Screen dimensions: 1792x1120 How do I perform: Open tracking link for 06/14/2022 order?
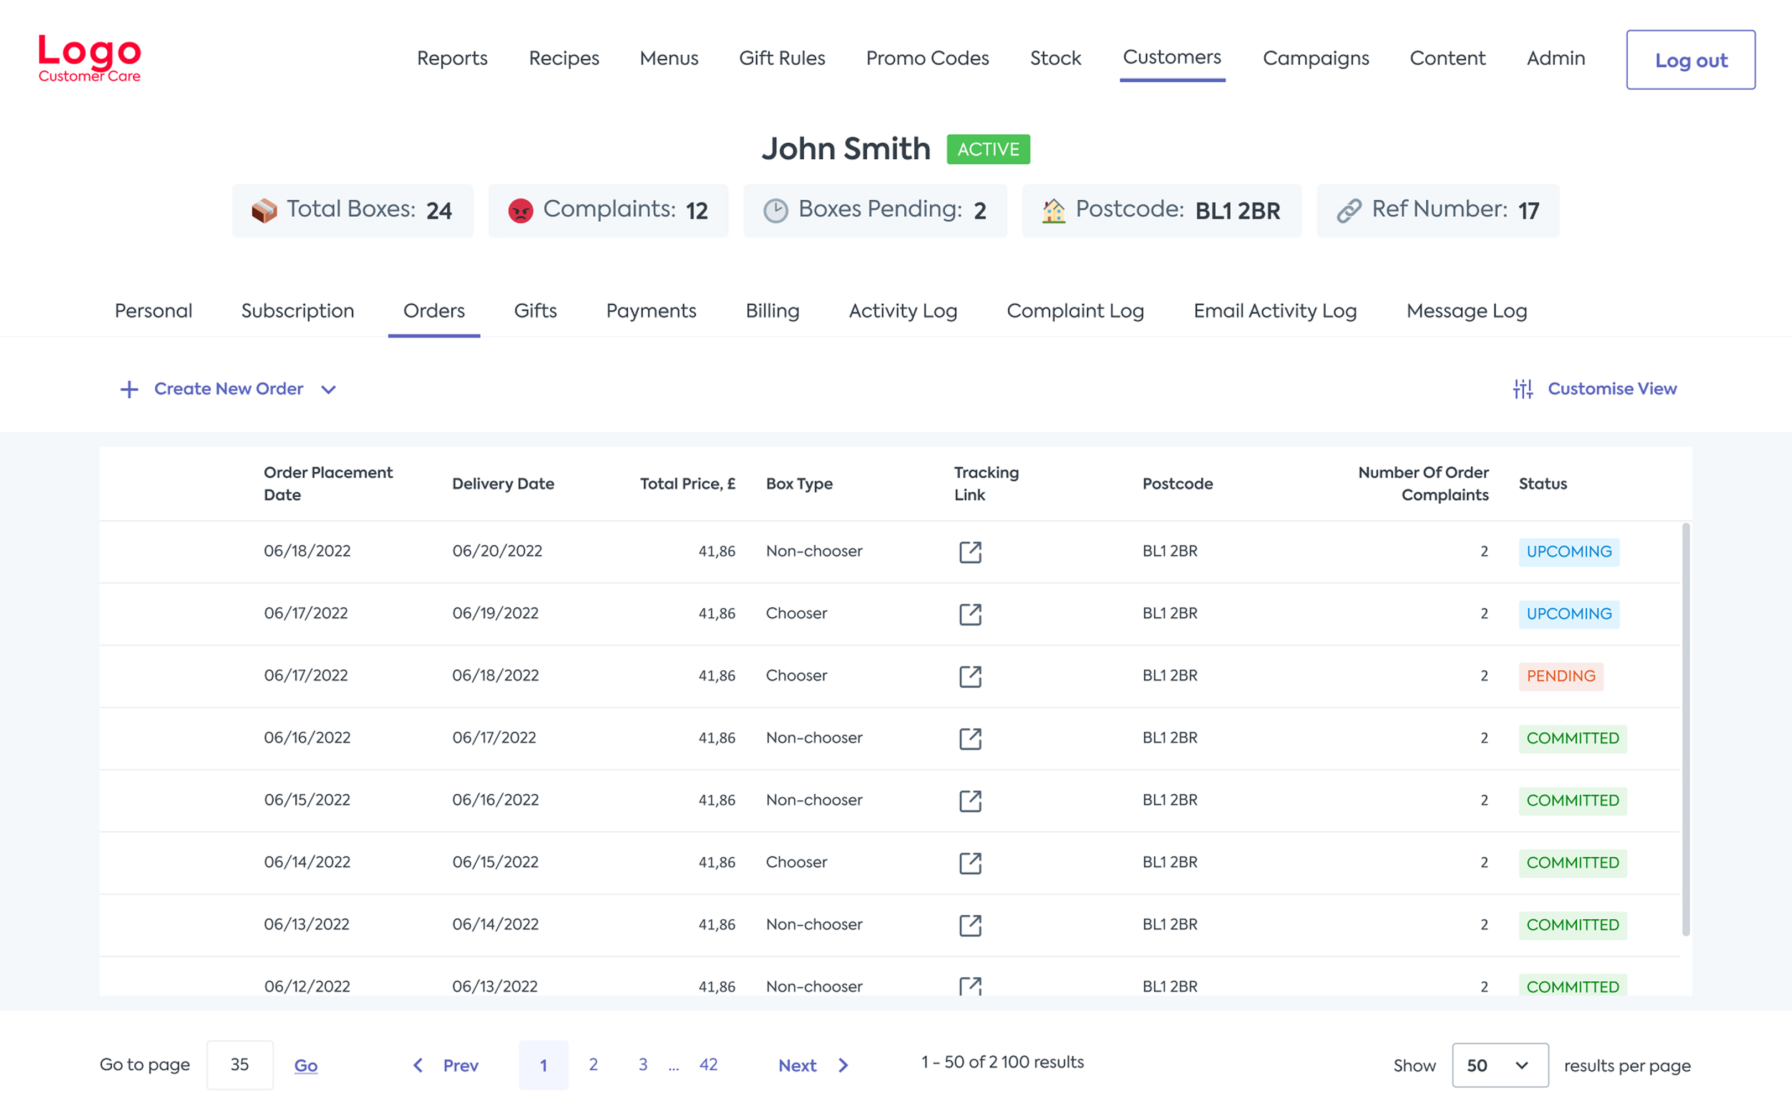(970, 863)
